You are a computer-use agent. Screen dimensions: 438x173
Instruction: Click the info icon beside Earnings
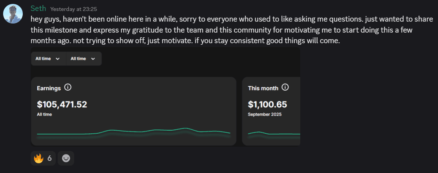click(x=68, y=87)
